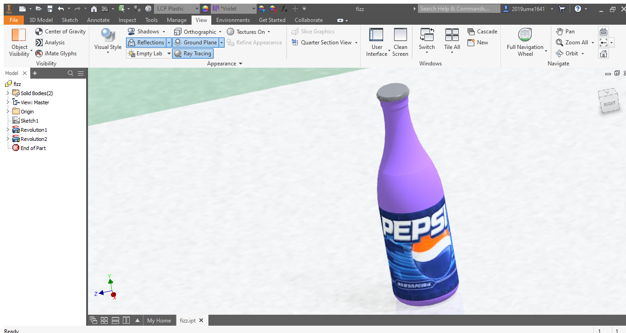This screenshot has width=626, height=333.
Task: Click the Center of Gravity icon
Action: coord(39,32)
